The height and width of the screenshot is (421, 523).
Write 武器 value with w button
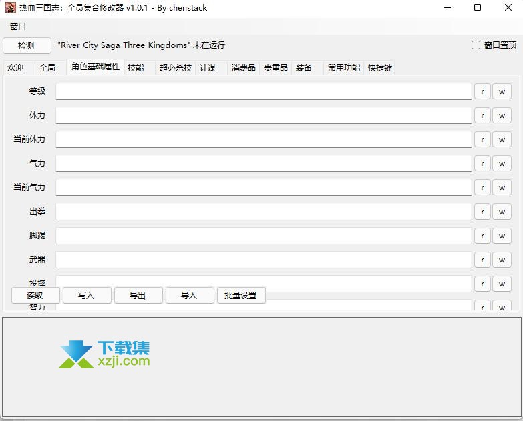tap(502, 260)
